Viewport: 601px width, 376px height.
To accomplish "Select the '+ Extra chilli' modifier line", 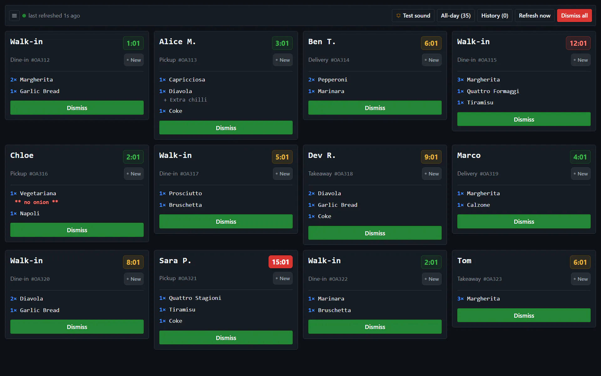I will pyautogui.click(x=185, y=100).
